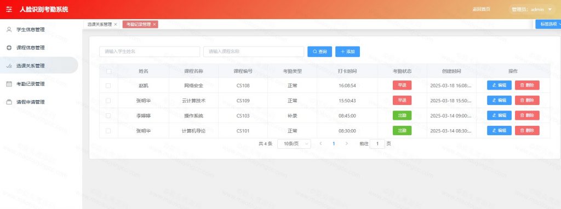561x209 pixels.
Task: Check the row checkbox for 李婷婷
Action: pos(108,116)
